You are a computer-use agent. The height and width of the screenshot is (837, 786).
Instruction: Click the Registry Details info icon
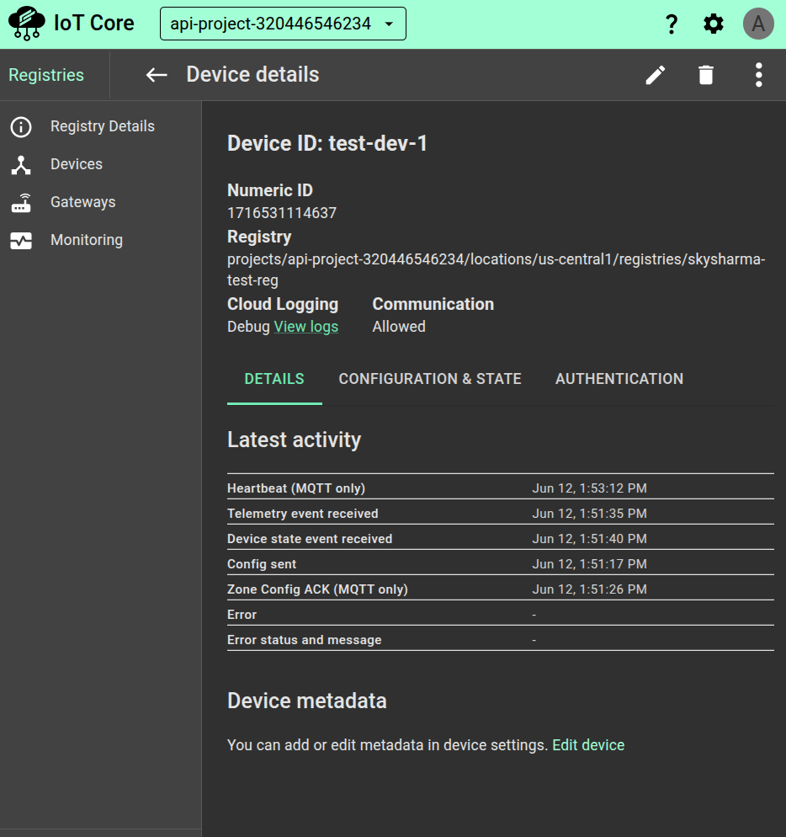(21, 127)
